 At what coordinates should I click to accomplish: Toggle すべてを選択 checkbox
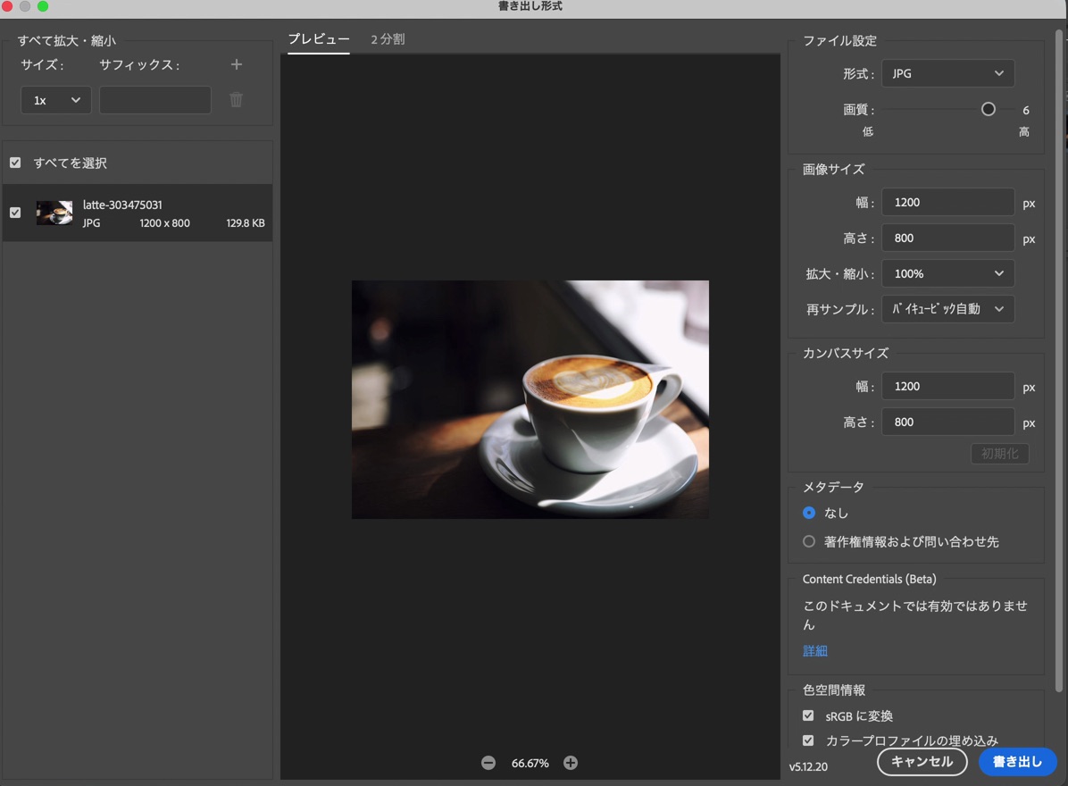click(15, 163)
